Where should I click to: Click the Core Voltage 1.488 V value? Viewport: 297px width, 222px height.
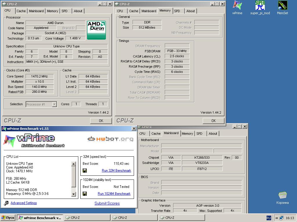pos(75,38)
